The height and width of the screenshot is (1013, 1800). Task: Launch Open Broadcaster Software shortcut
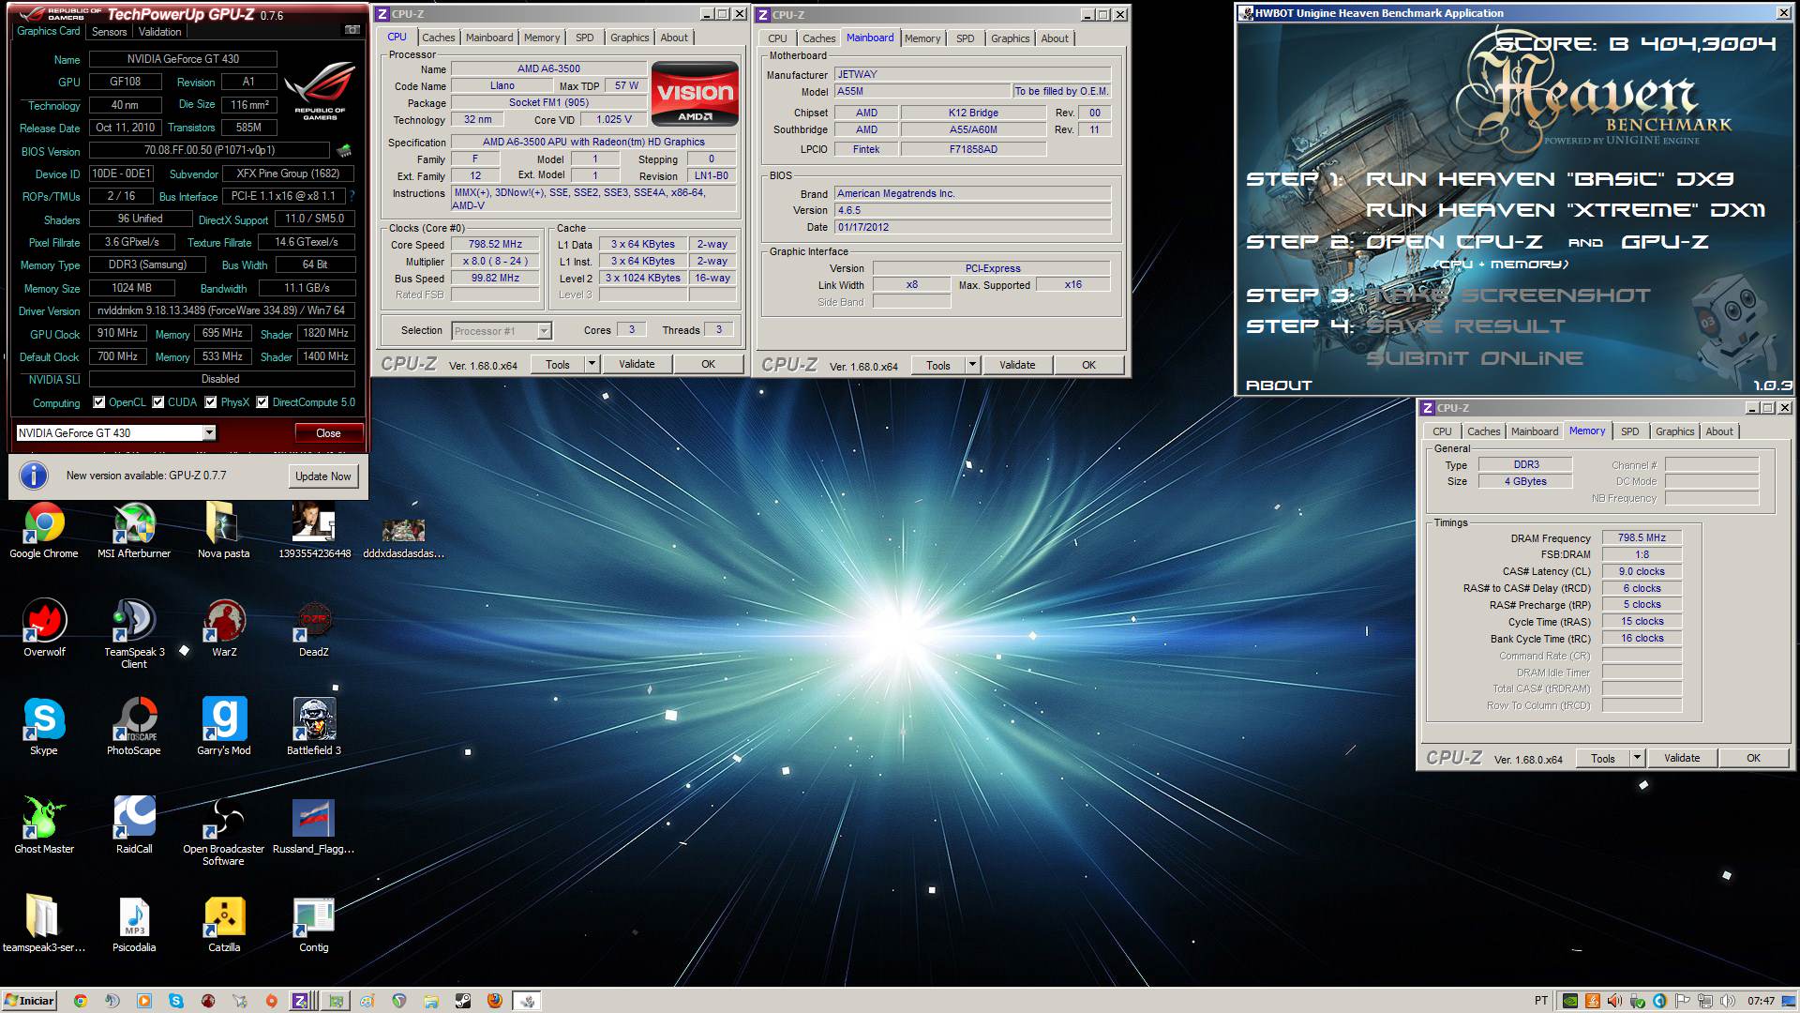(x=223, y=830)
